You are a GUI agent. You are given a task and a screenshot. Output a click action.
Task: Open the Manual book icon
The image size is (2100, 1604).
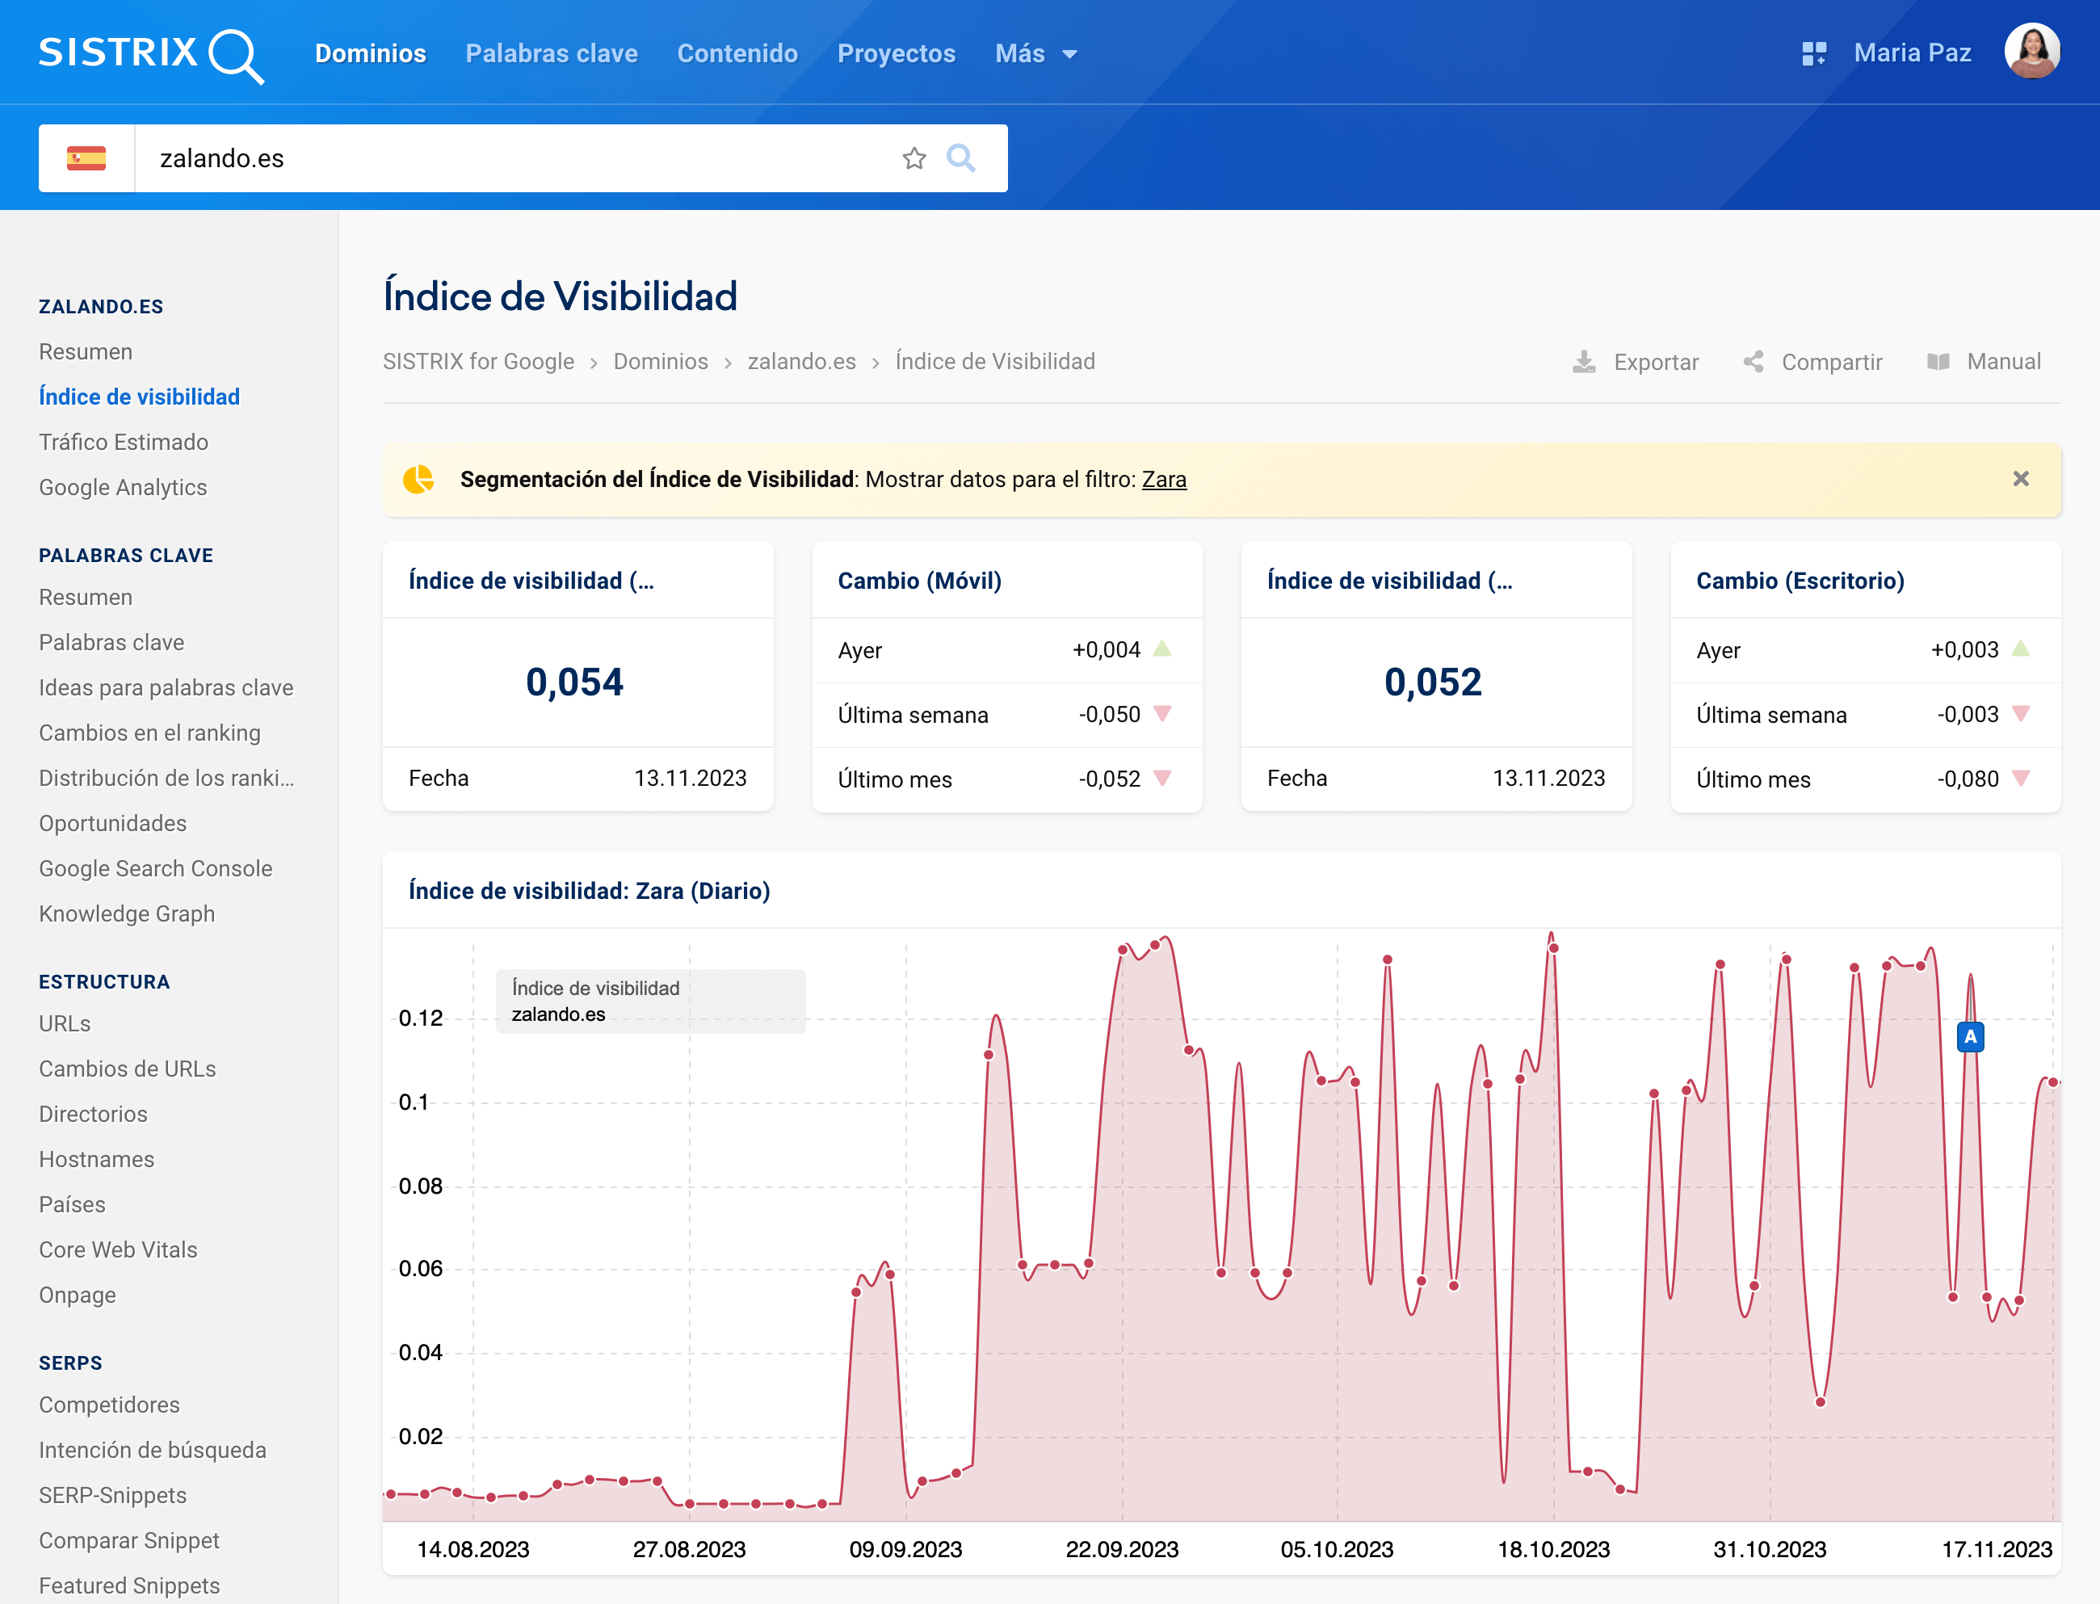(1938, 362)
